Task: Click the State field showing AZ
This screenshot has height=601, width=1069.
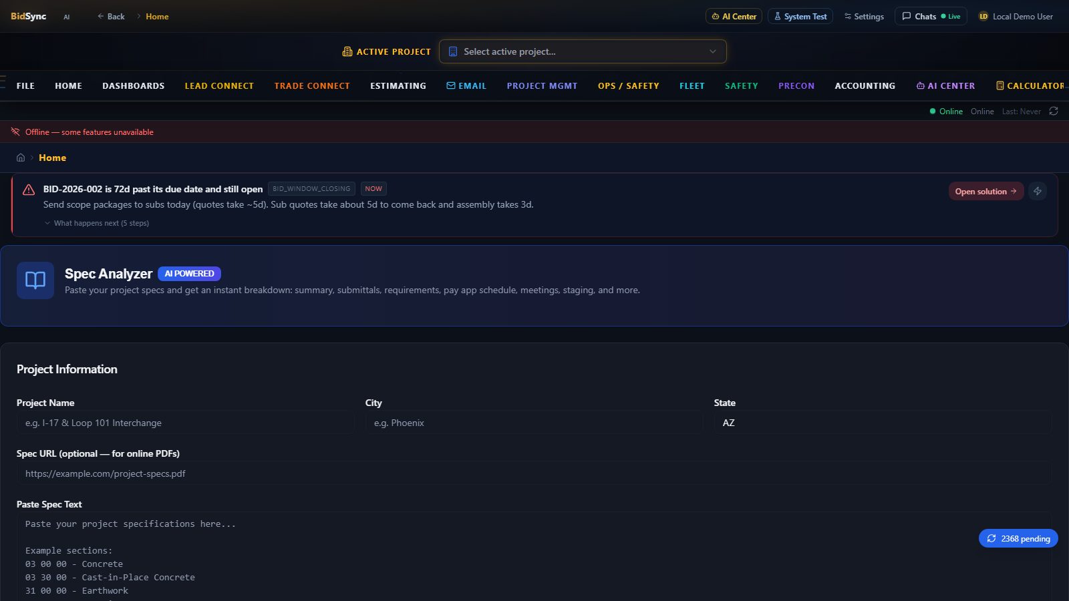Action: coord(883,423)
